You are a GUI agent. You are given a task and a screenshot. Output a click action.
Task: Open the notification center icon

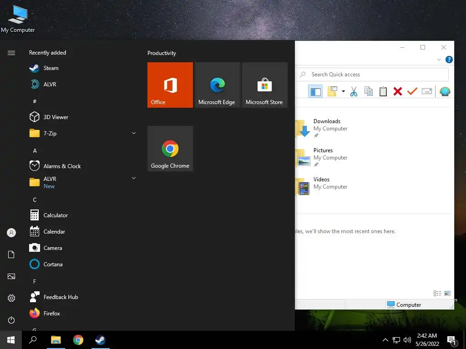point(452,340)
